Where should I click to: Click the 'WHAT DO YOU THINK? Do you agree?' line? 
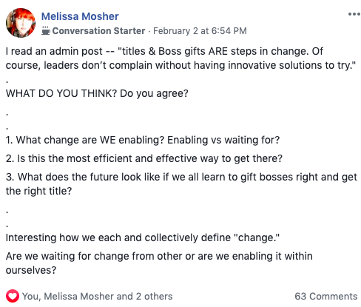[x=97, y=93]
